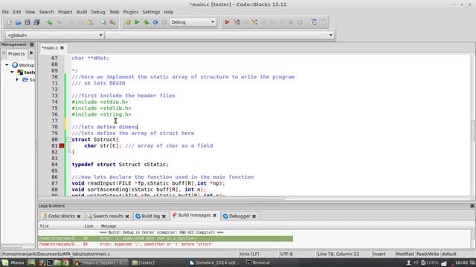
Task: Show next Management panel tab arrow
Action: tap(31, 53)
